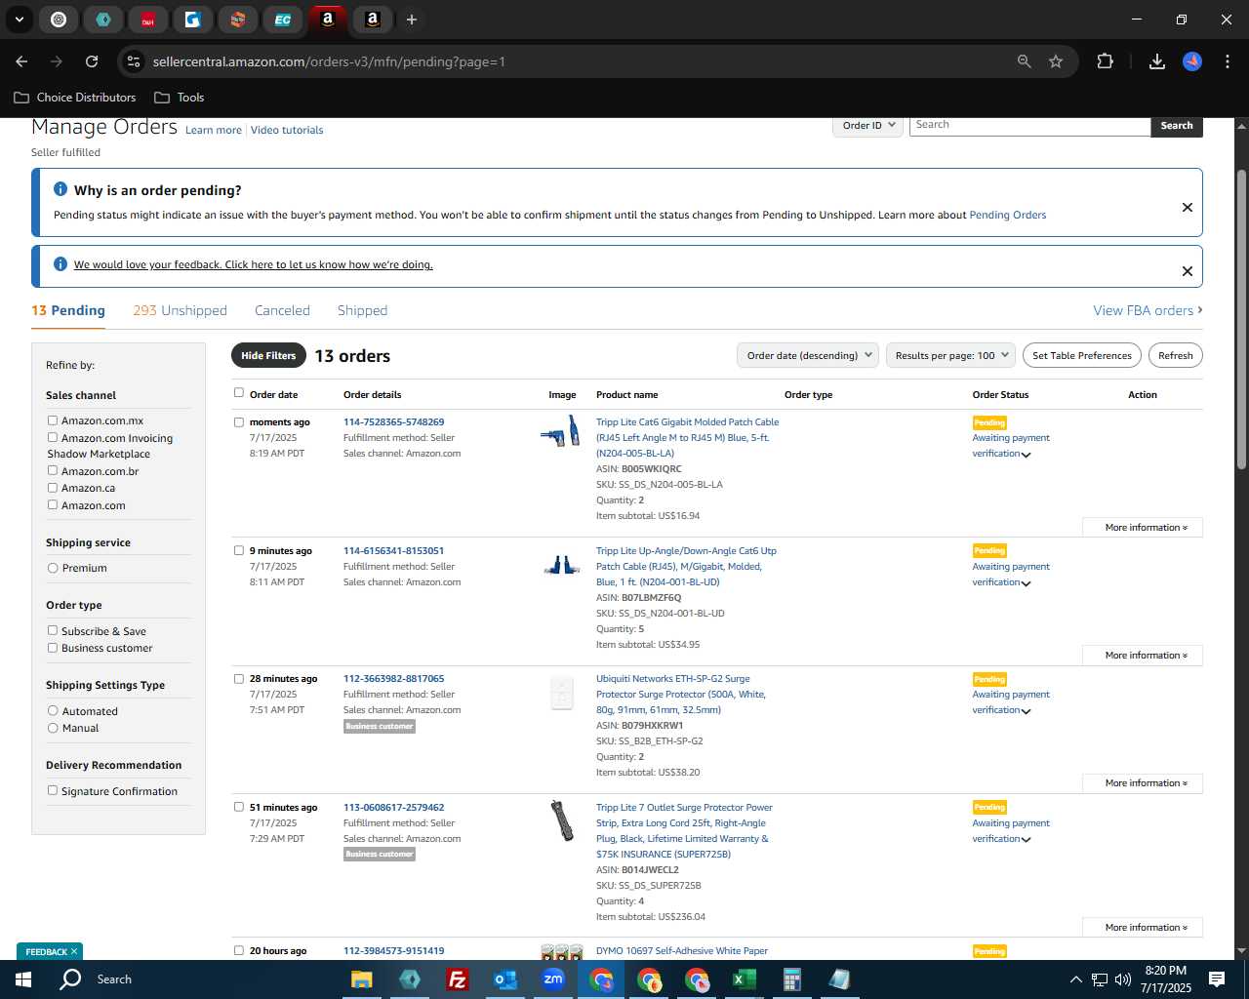Expand payment verification status for order 114-7528365-5748269
The height and width of the screenshot is (999, 1249).
1026,455
